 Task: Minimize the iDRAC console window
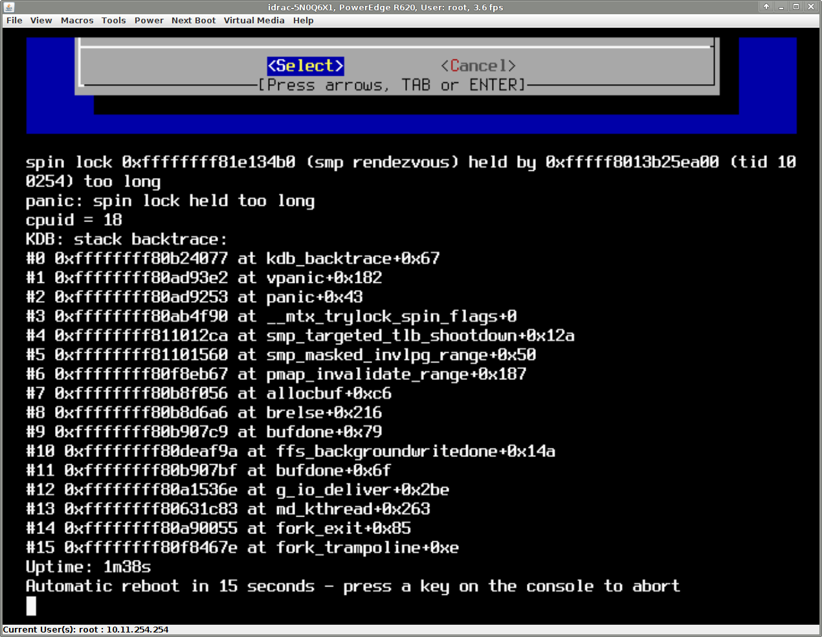pyautogui.click(x=781, y=6)
